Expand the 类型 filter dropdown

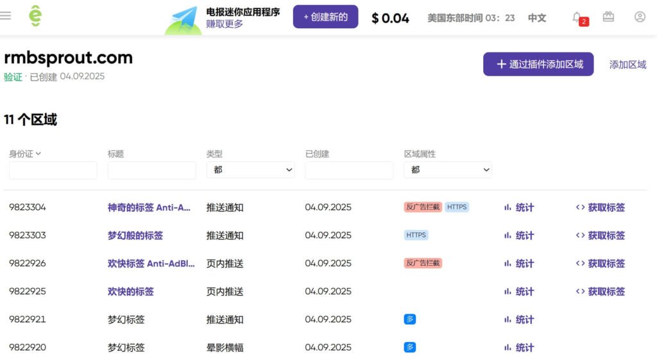[x=250, y=170]
